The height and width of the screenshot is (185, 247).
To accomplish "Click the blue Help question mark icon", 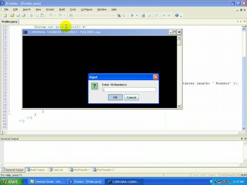I will coord(177,15).
